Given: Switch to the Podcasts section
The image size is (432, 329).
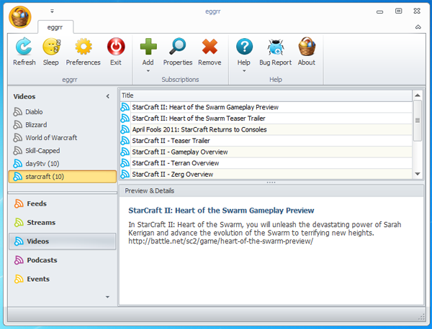Looking at the screenshot, I should coord(42,260).
